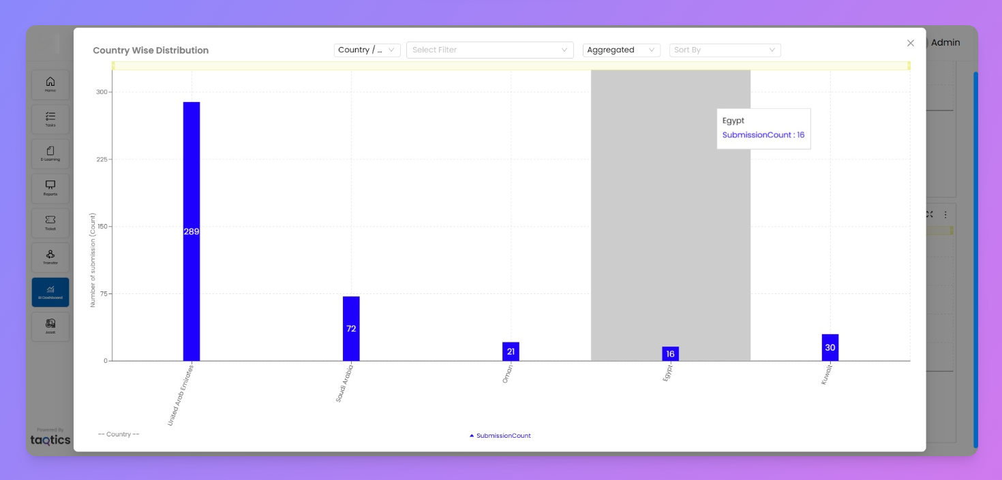1002x480 pixels.
Task: Click the three-dot menu behind the popup
Action: pos(945,214)
